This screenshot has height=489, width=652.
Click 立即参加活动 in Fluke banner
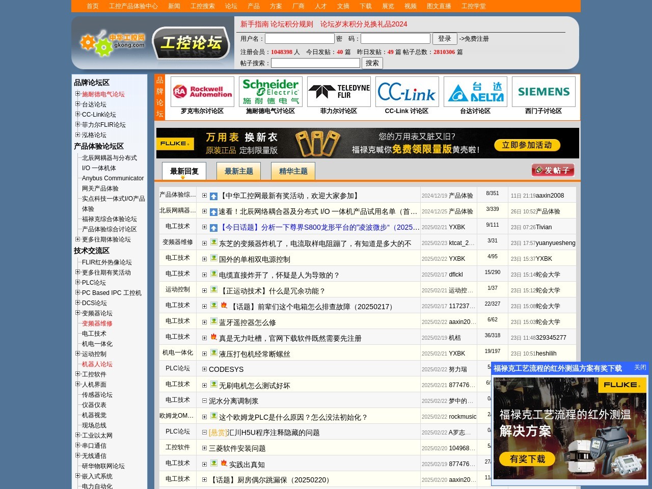point(527,145)
